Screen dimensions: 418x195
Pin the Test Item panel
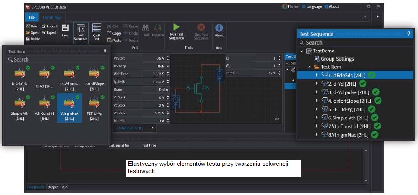coord(105,51)
